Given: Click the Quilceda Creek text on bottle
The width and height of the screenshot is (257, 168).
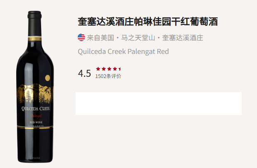Looking at the screenshot, I should tap(36, 109).
